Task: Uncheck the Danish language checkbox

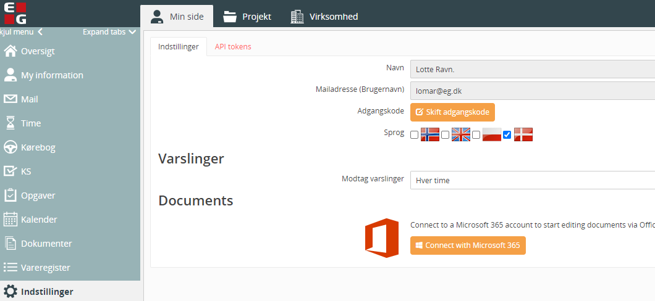Action: tap(507, 135)
